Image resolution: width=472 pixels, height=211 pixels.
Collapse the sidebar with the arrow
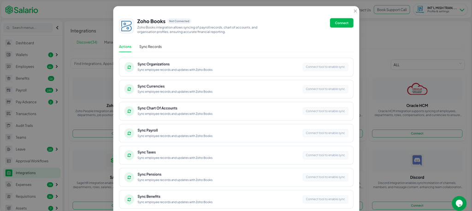point(57,28)
